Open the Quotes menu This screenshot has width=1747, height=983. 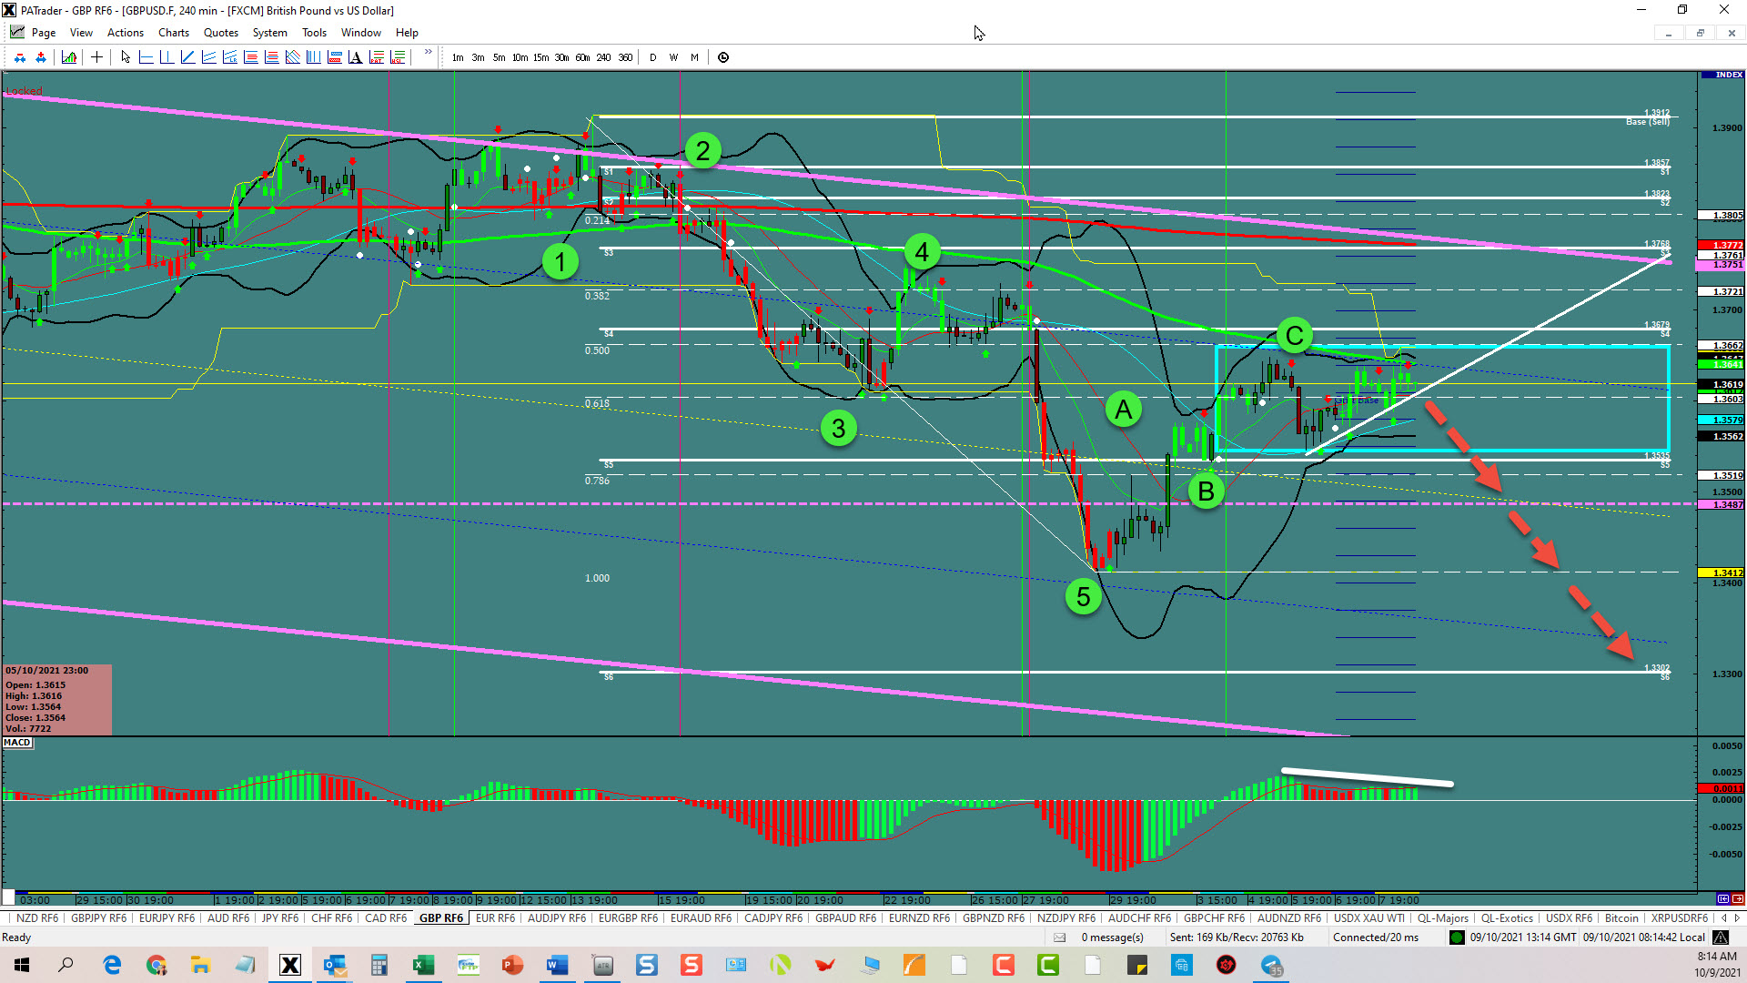pyautogui.click(x=221, y=33)
